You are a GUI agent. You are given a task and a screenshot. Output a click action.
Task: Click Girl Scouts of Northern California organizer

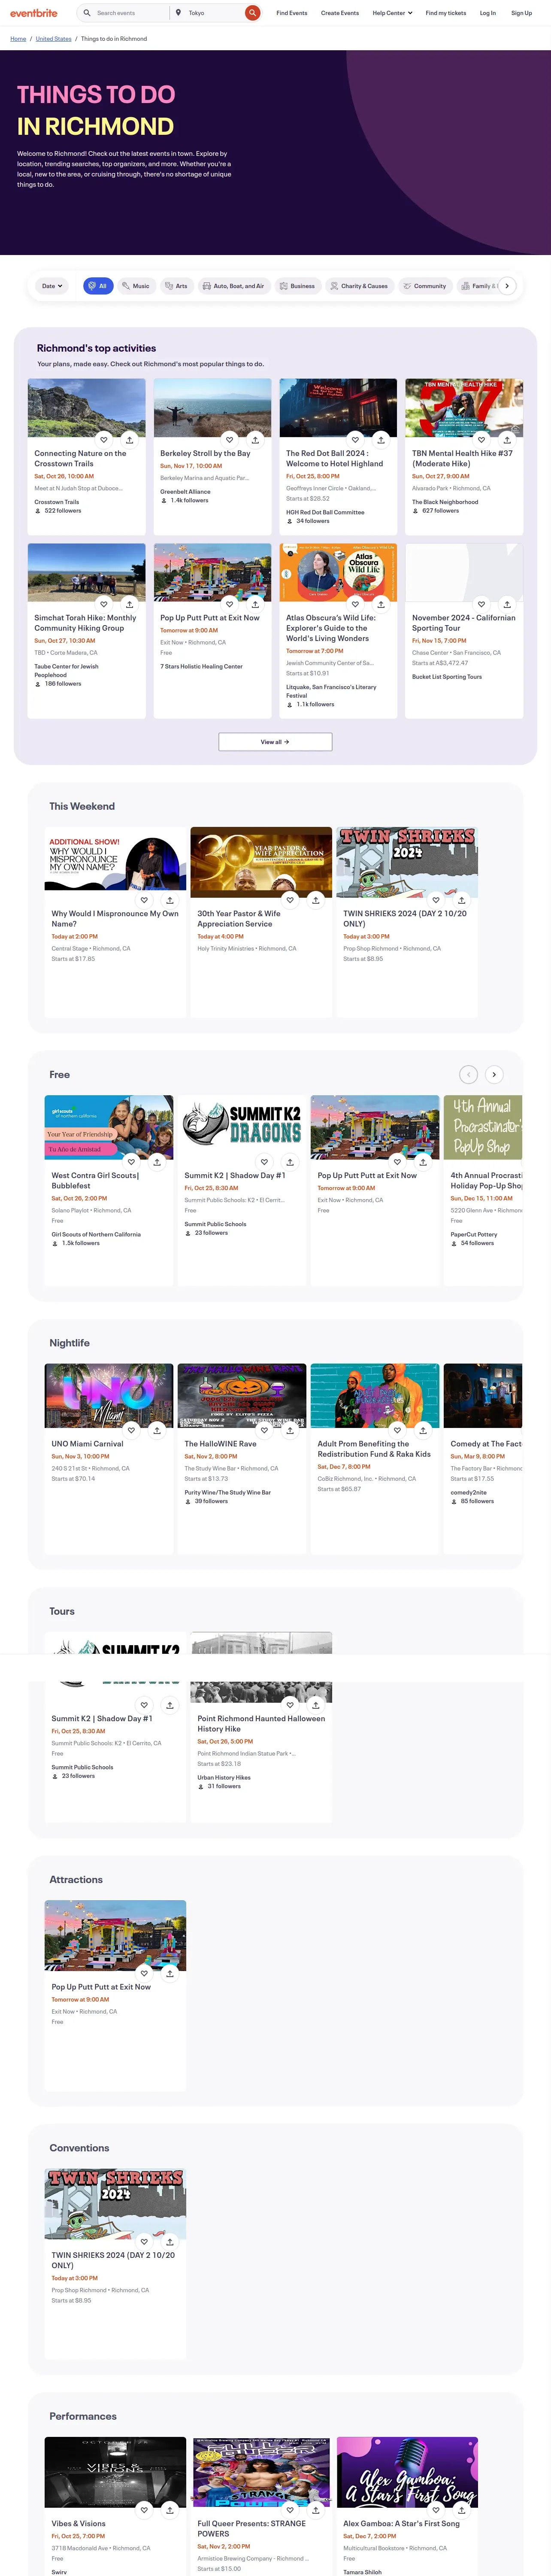pyautogui.click(x=96, y=1234)
